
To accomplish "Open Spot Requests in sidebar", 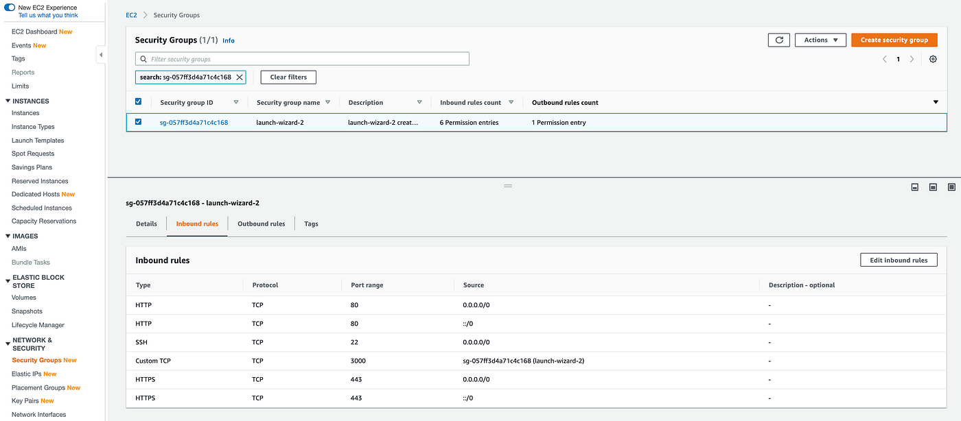I will [33, 154].
